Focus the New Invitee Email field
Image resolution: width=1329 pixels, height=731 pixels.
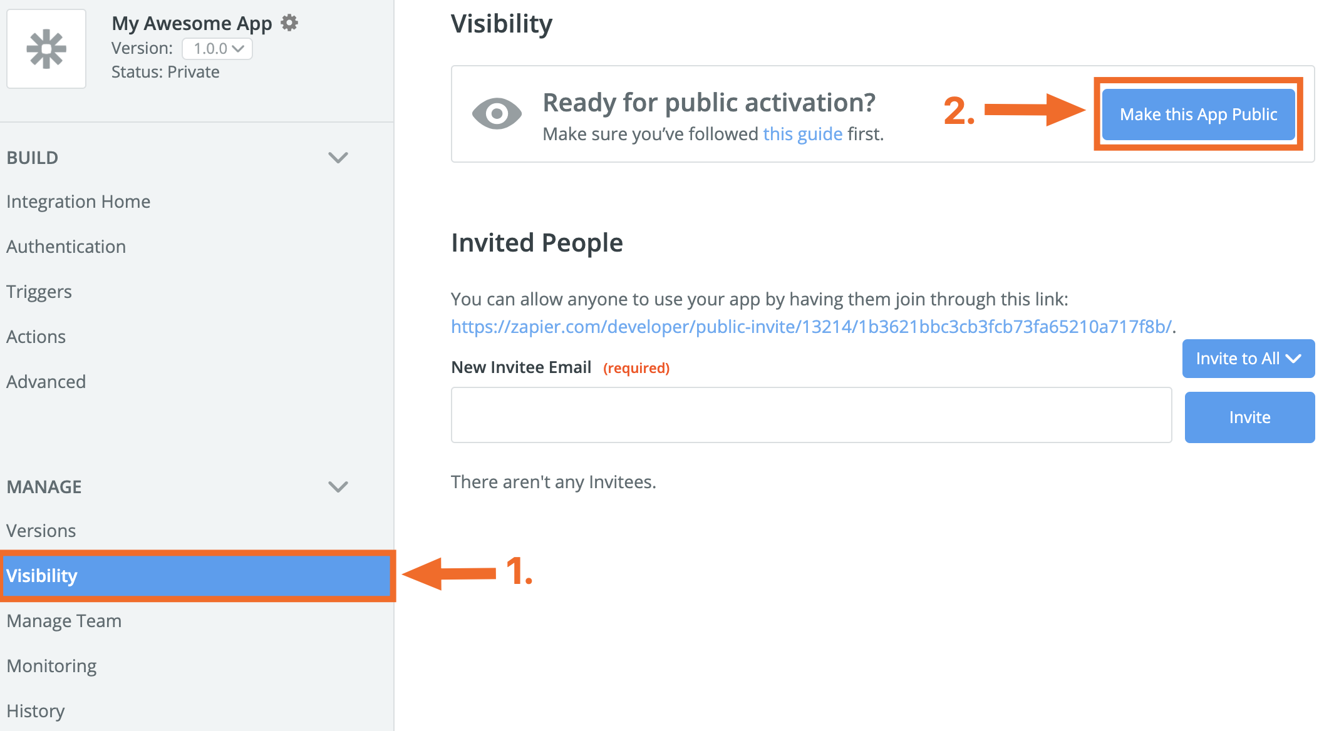point(811,415)
